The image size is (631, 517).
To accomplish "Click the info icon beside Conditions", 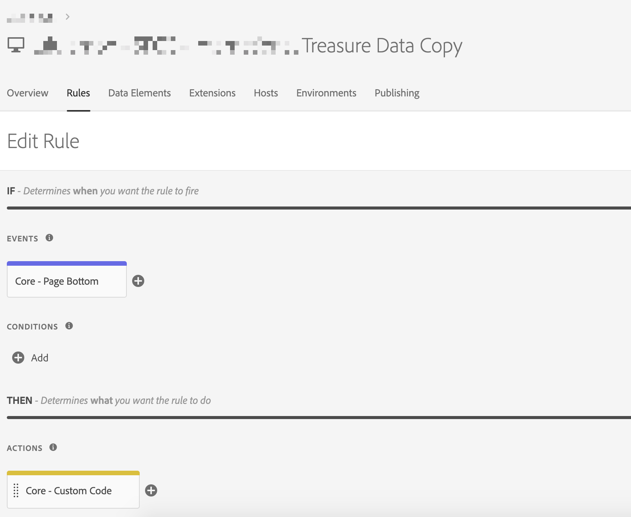I will pos(69,326).
